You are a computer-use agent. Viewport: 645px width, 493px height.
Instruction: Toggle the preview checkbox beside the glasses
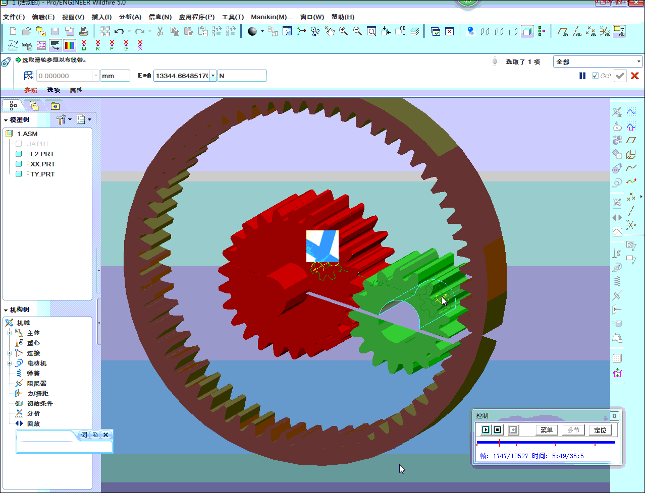595,76
